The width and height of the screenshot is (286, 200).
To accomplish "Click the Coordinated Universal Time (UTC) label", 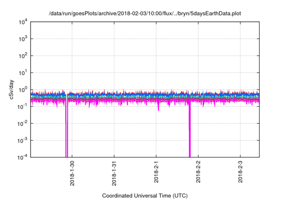I will coord(145,196).
